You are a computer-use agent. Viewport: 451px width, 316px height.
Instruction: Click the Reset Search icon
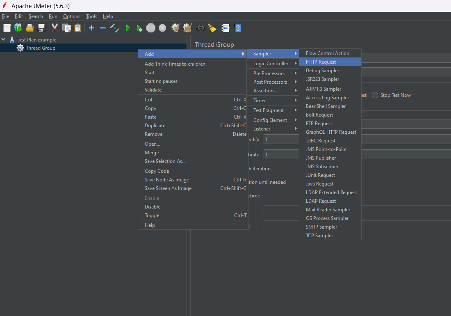[212, 28]
